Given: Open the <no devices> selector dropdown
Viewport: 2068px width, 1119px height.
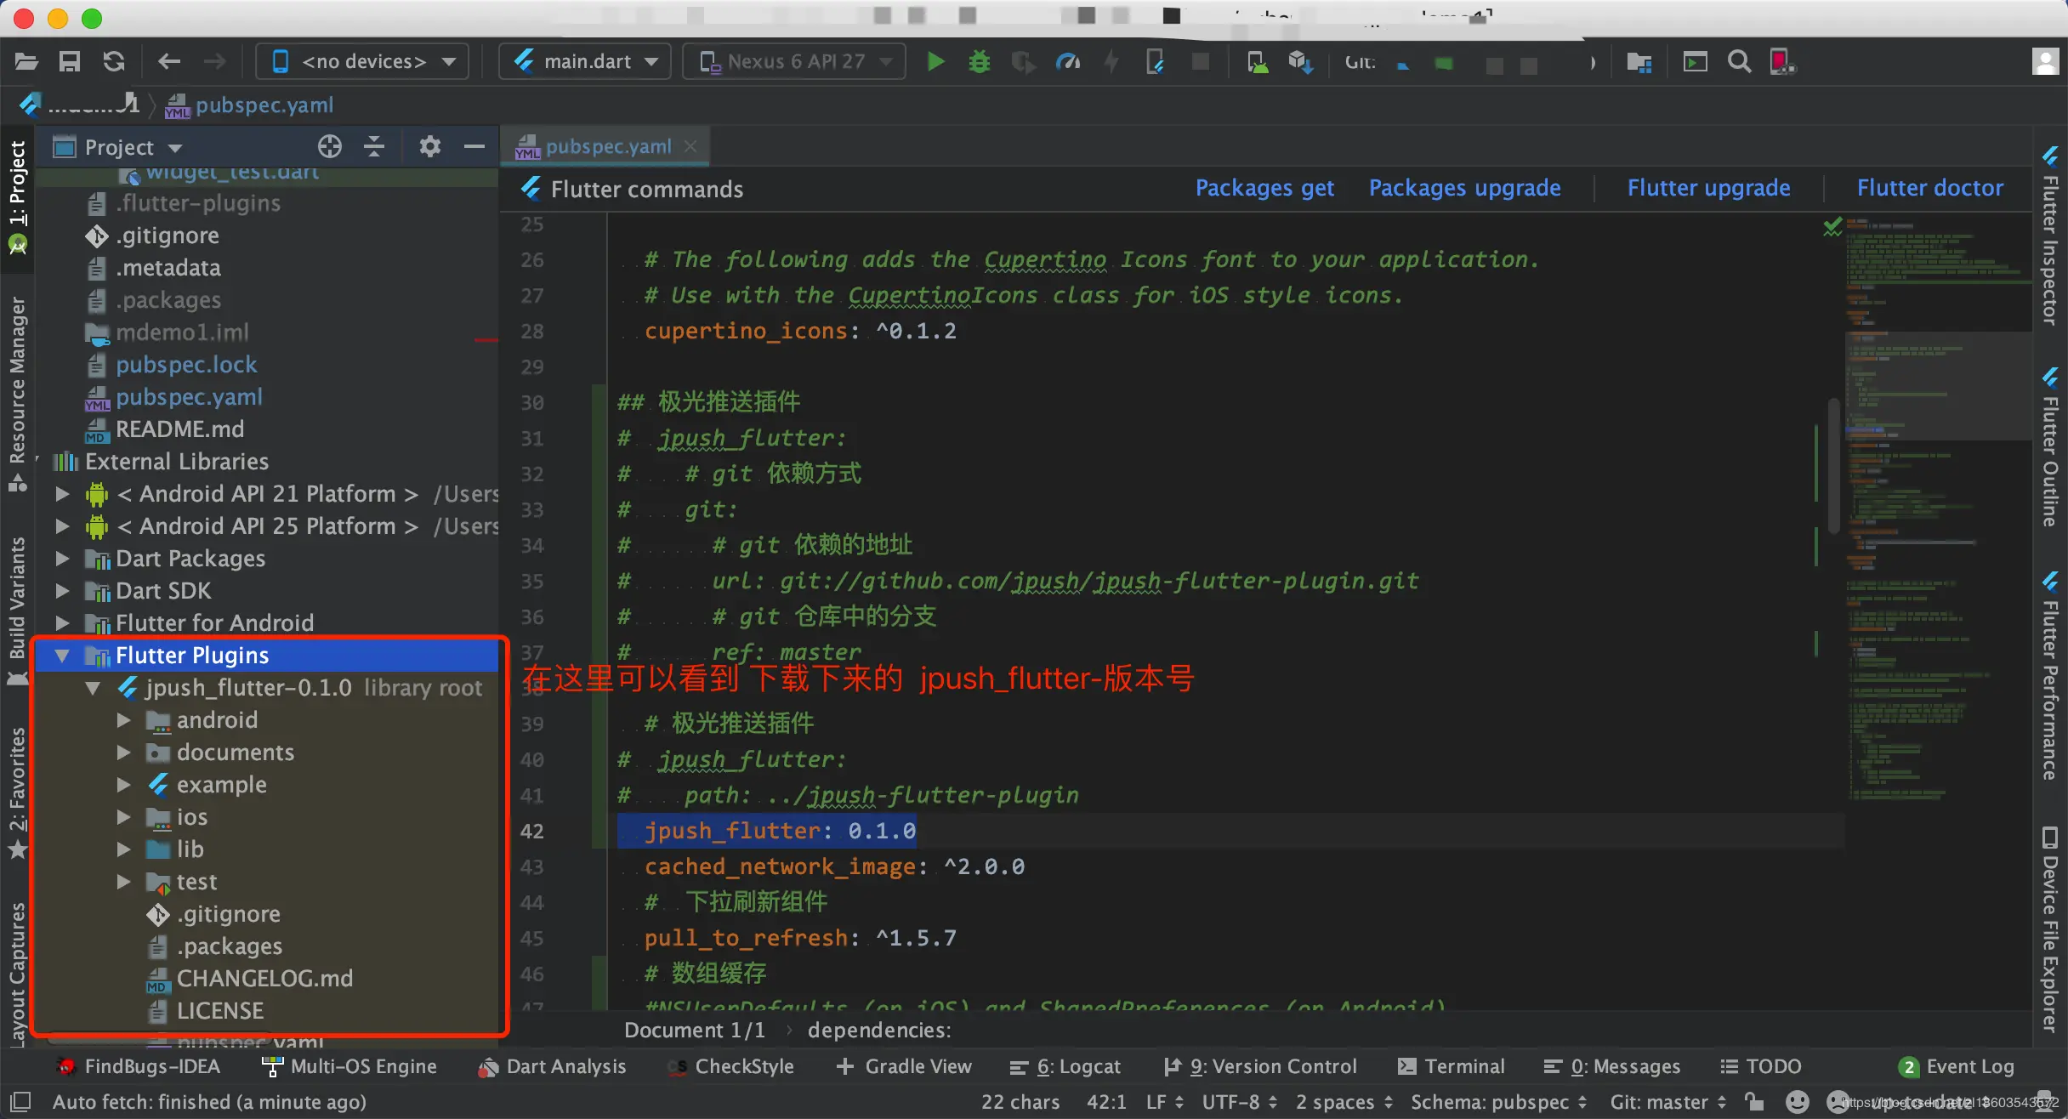Looking at the screenshot, I should pyautogui.click(x=363, y=62).
